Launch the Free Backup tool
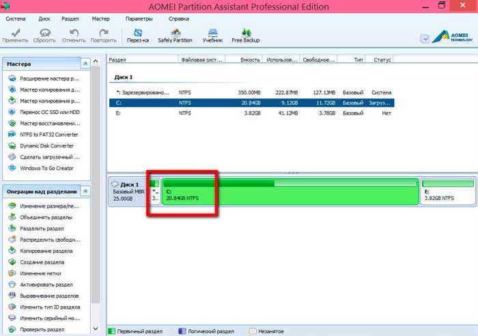 click(245, 36)
